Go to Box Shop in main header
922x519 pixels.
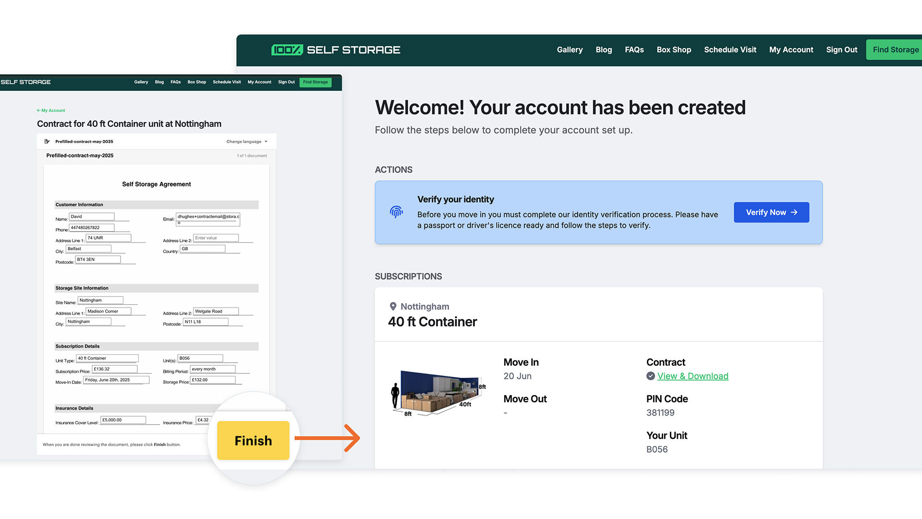tap(674, 50)
